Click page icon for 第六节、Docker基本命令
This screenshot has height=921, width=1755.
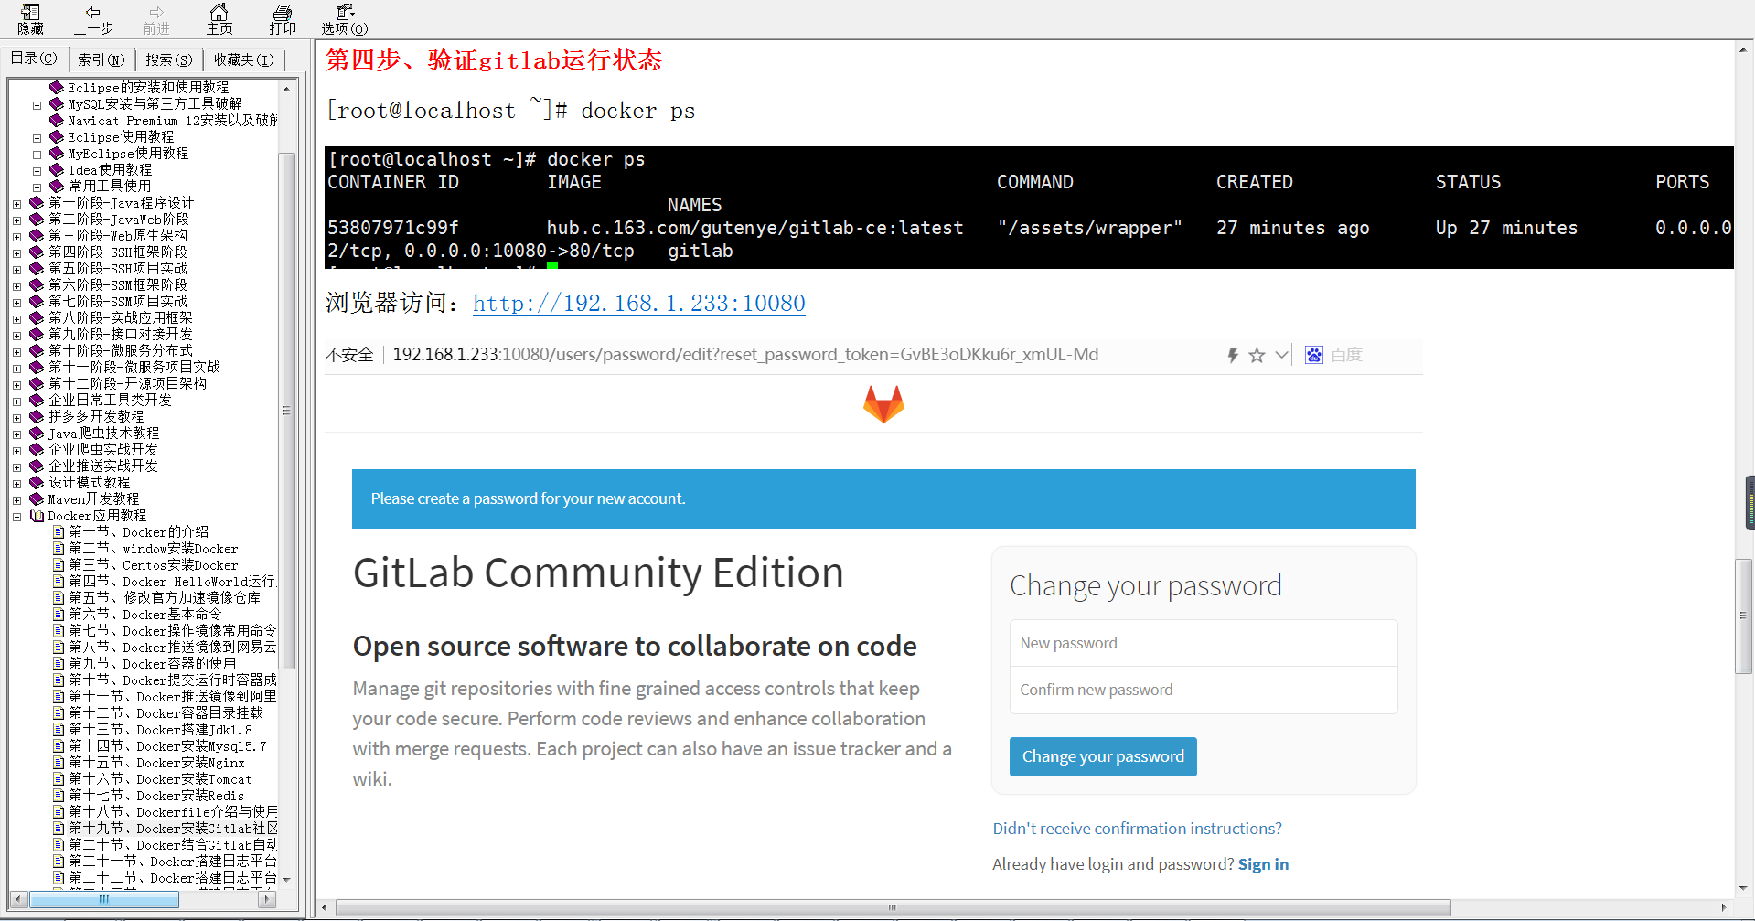click(x=59, y=615)
